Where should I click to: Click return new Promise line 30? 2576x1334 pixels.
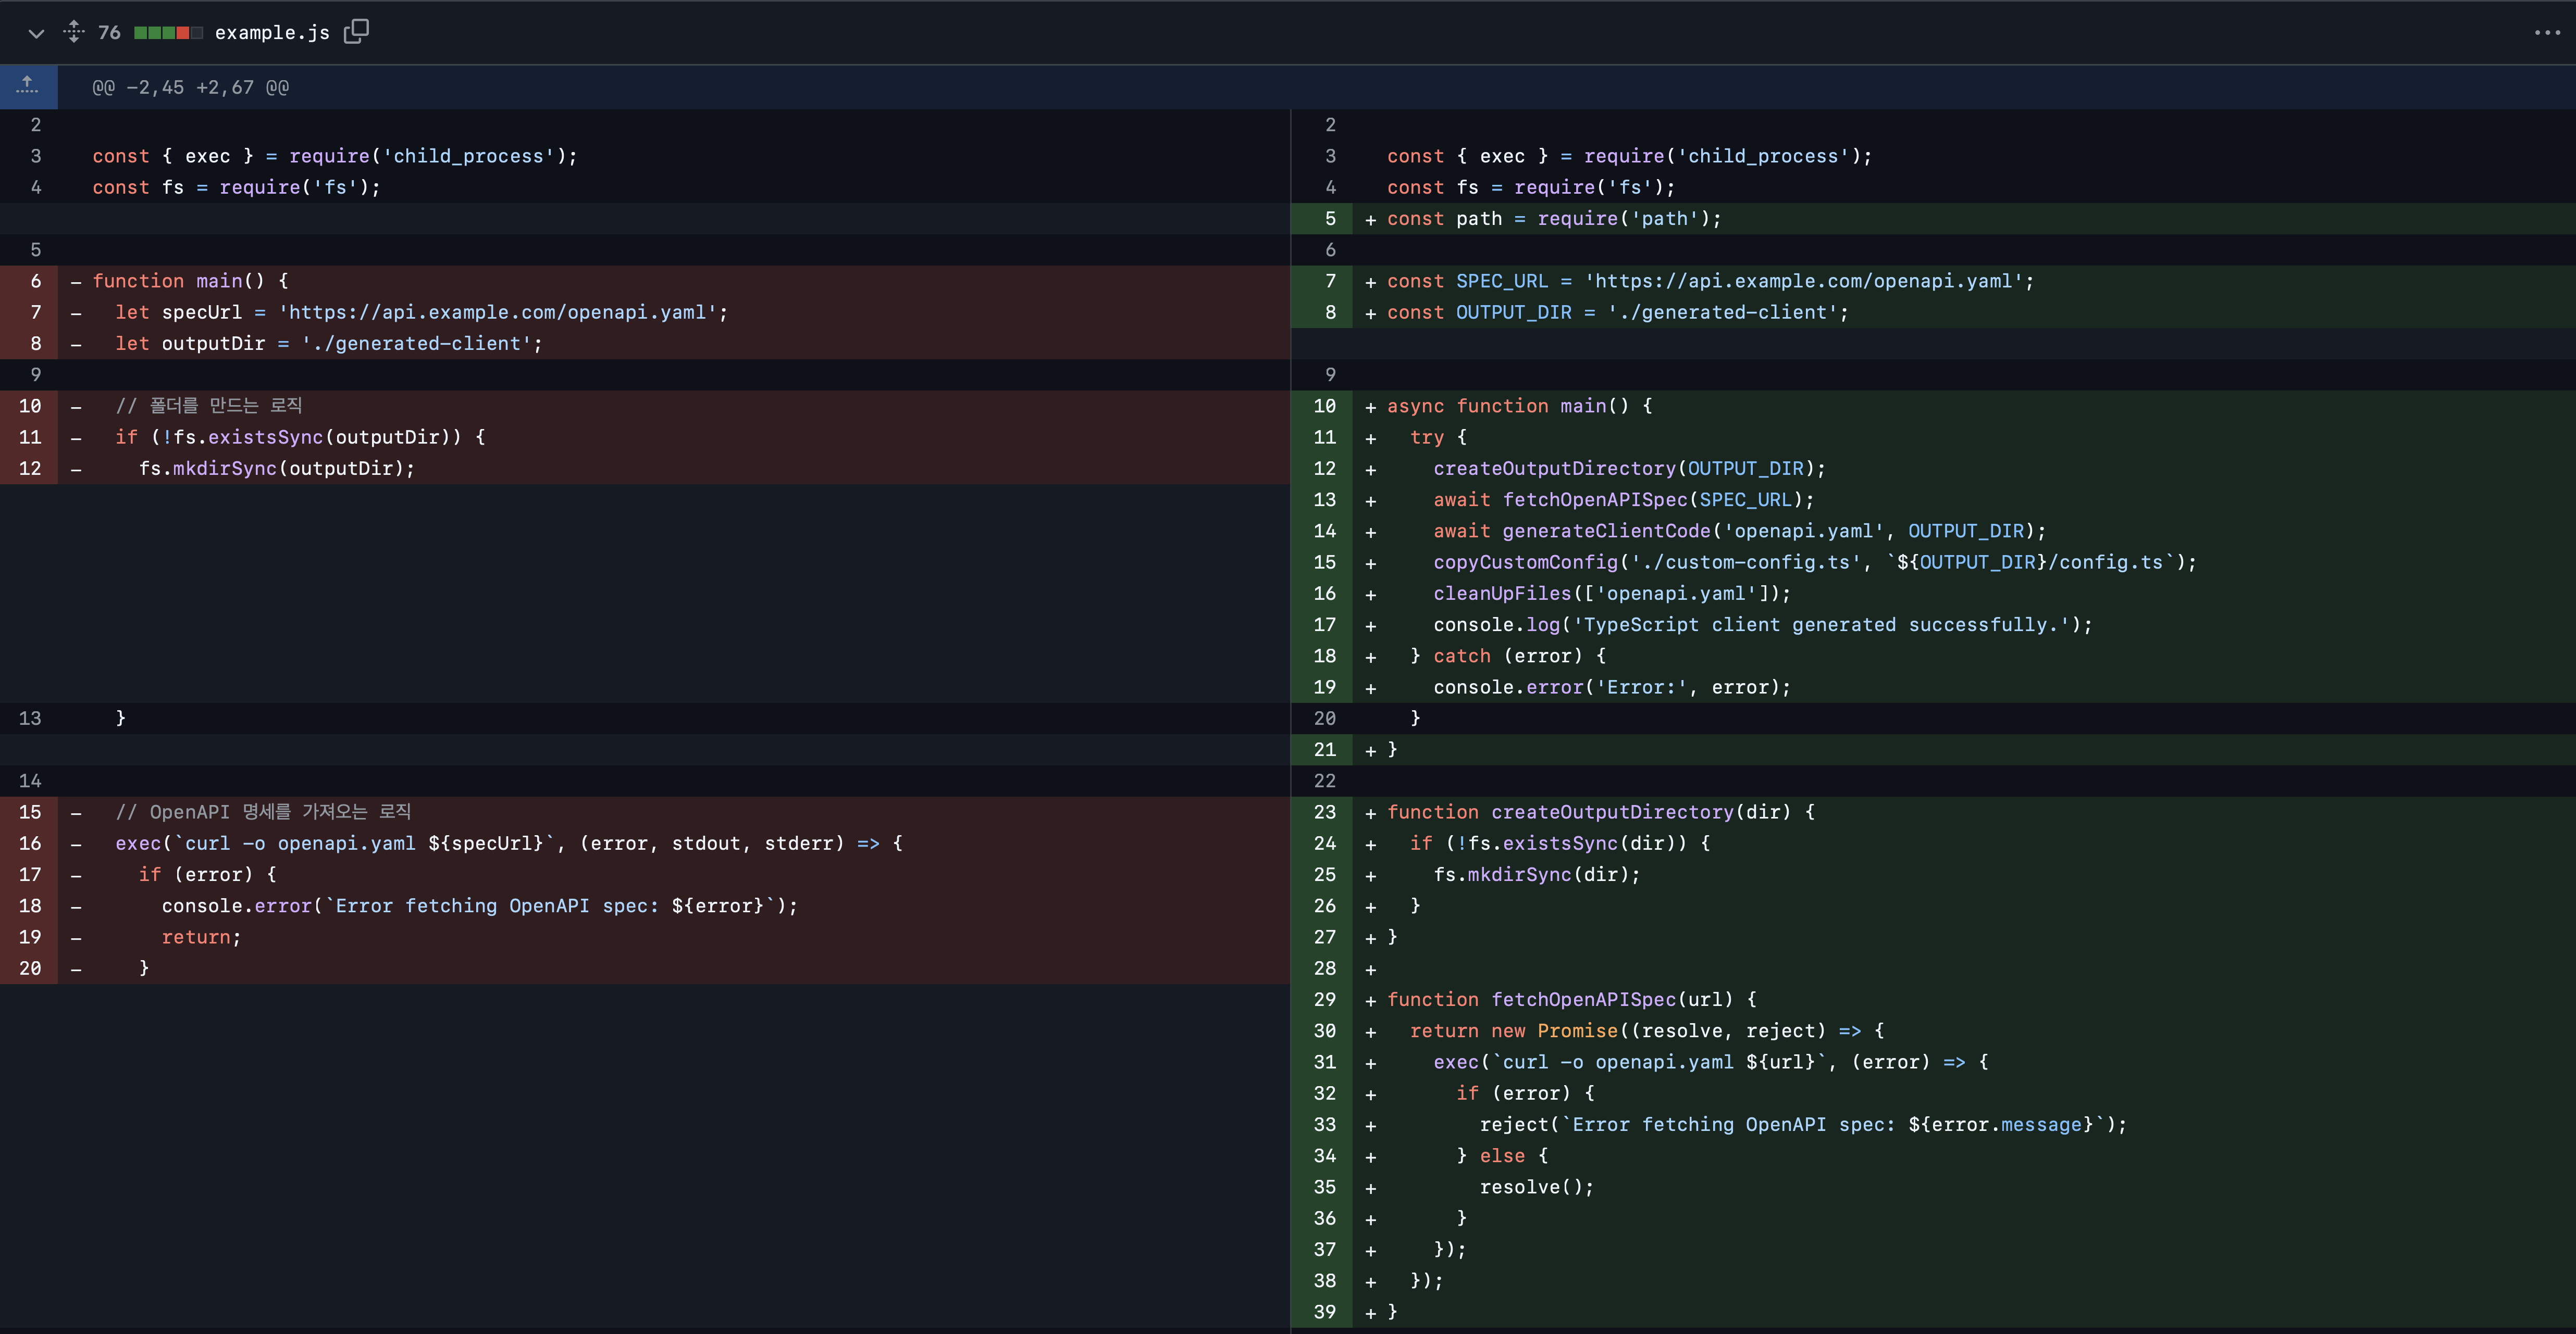point(1647,1031)
